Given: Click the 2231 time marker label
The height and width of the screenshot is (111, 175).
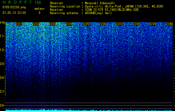Looking at the screenshot, I should pos(19,24).
